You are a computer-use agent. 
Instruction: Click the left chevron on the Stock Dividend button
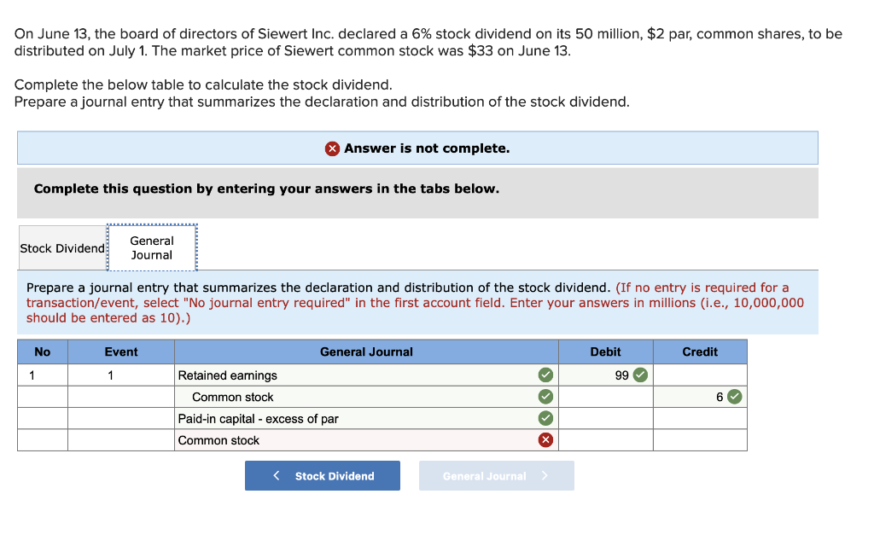coord(275,475)
